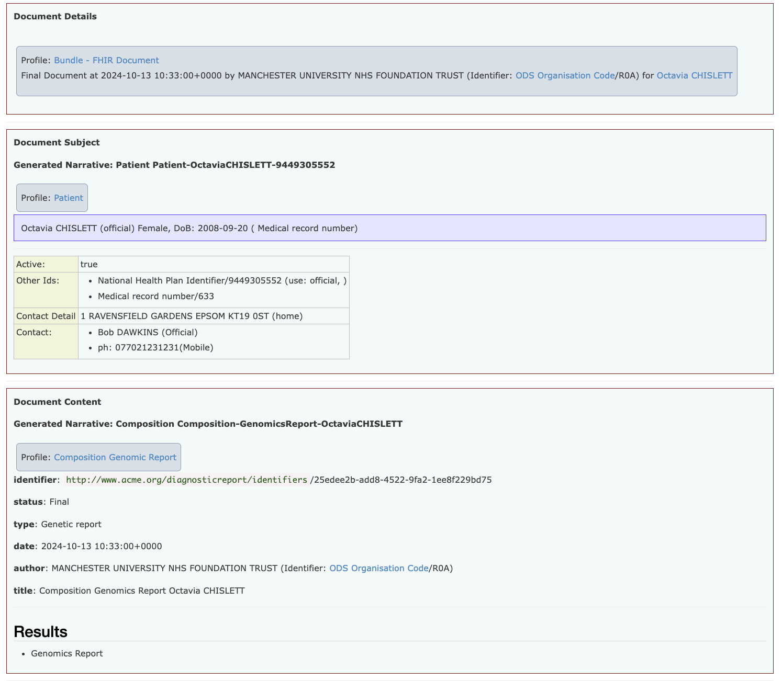Select the Document Subject heading
The image size is (782, 681).
click(57, 142)
